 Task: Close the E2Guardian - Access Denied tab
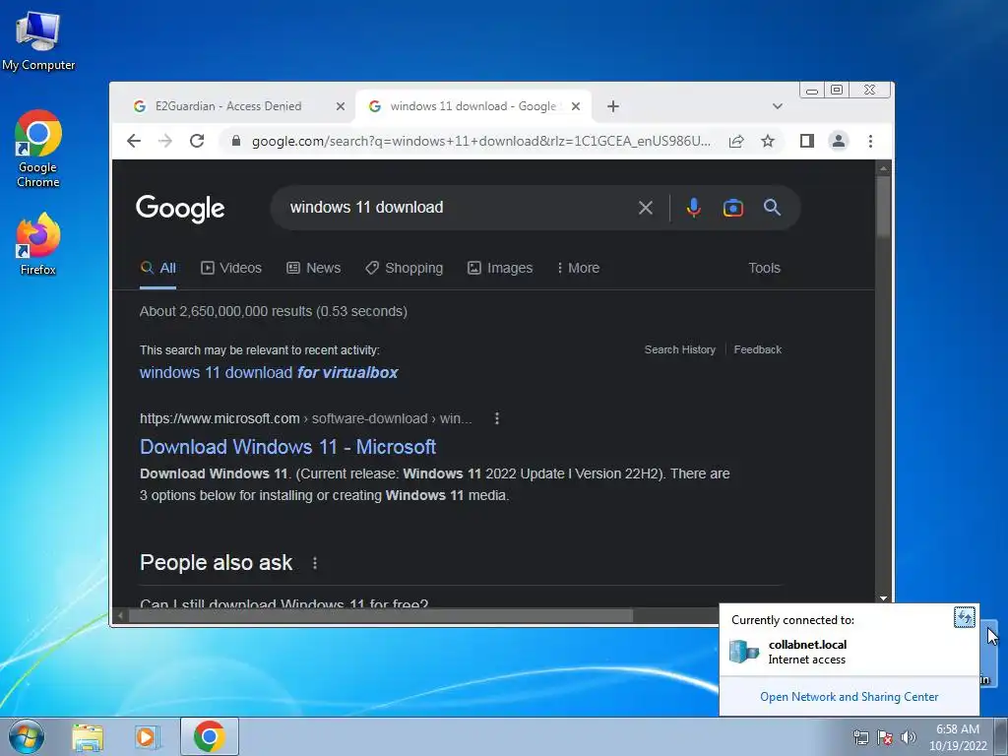341,106
